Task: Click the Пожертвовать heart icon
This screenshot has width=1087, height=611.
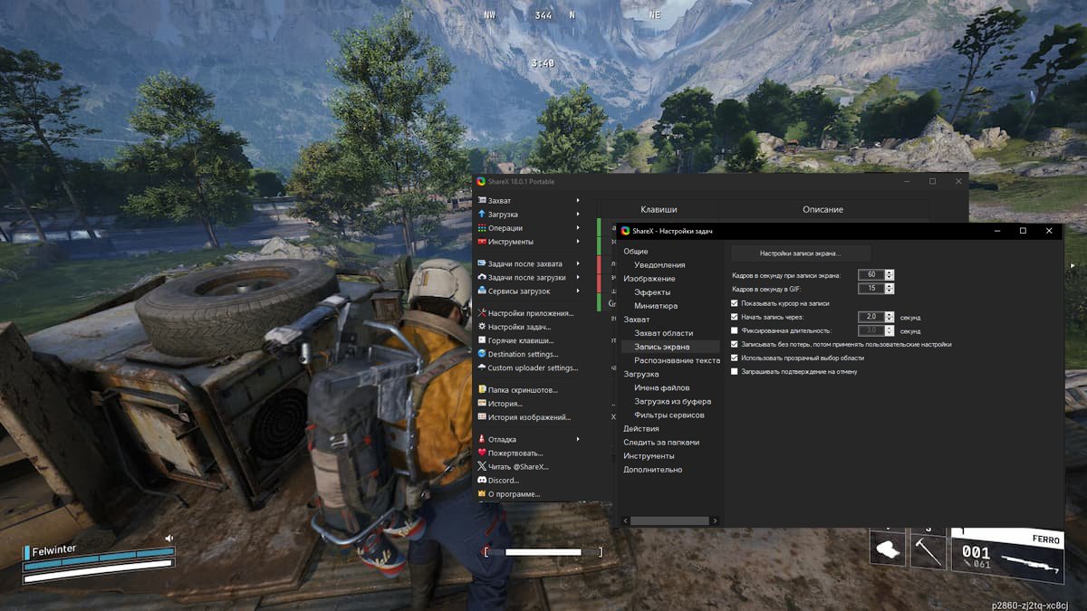Action: (482, 453)
